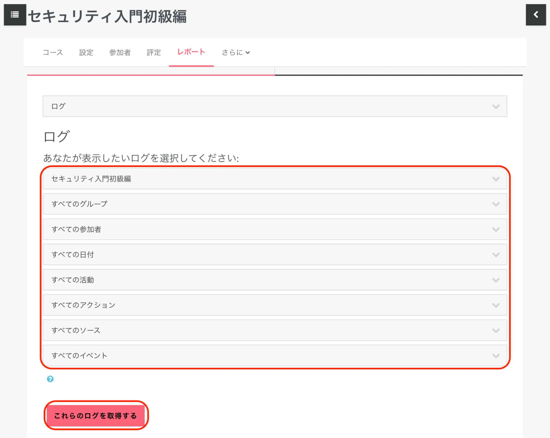Go to the 参加者 tab
Screen dimensions: 550x438
click(x=120, y=52)
